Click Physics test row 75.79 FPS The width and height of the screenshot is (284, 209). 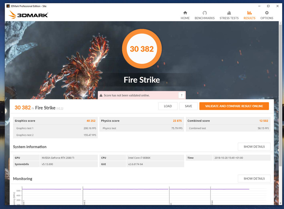(x=142, y=128)
